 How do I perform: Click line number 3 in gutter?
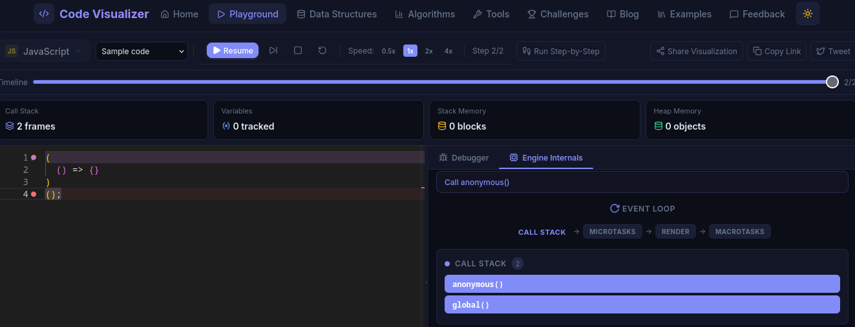point(25,182)
